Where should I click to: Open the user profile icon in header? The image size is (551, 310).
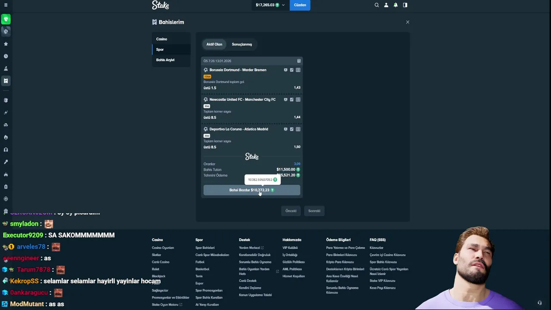pos(386,5)
